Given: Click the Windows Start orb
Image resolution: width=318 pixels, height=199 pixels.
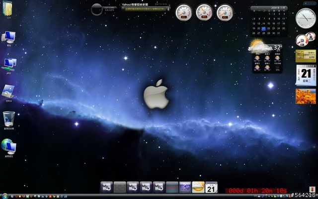Looking at the screenshot, I should pos(4,197).
